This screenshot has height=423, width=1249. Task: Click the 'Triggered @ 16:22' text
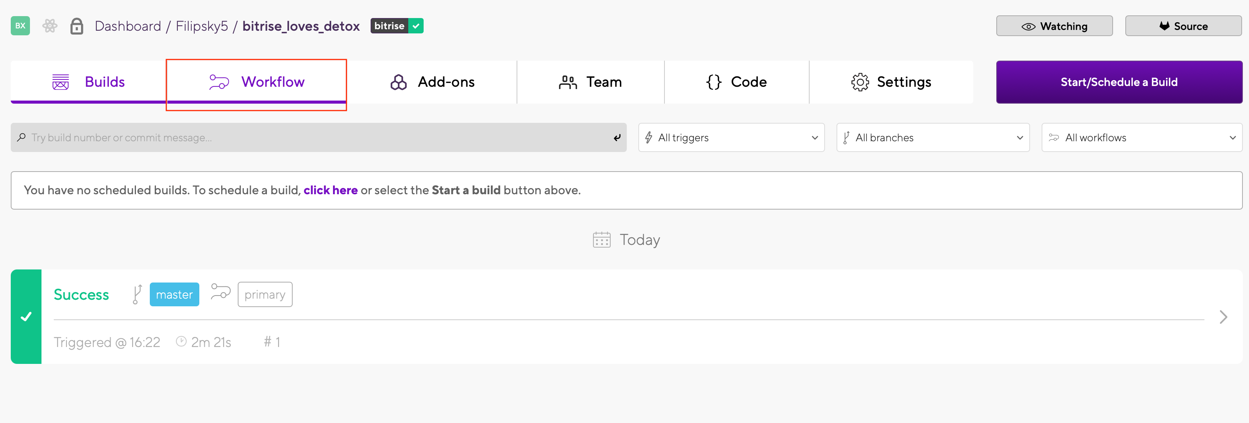(x=107, y=342)
